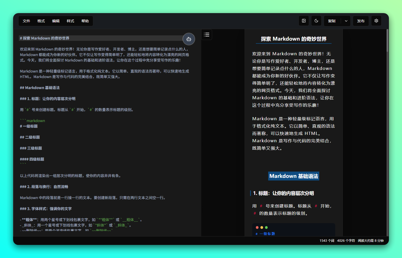
Task: Click the editor line starting '- **粗体**'
Action: pos(81,220)
